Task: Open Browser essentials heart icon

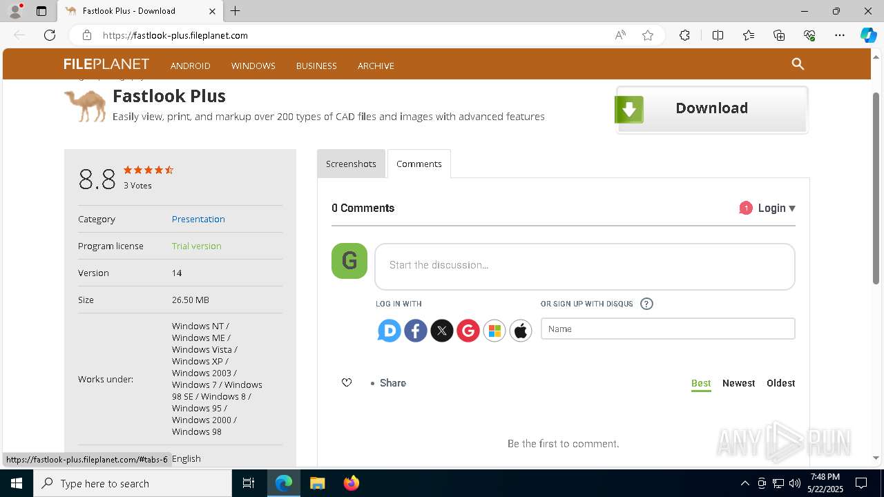Action: [809, 35]
